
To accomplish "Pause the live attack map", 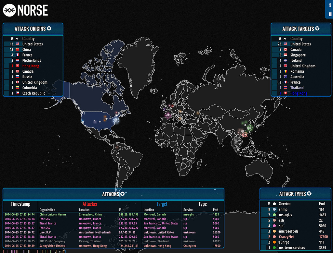I will [x=330, y=14].
